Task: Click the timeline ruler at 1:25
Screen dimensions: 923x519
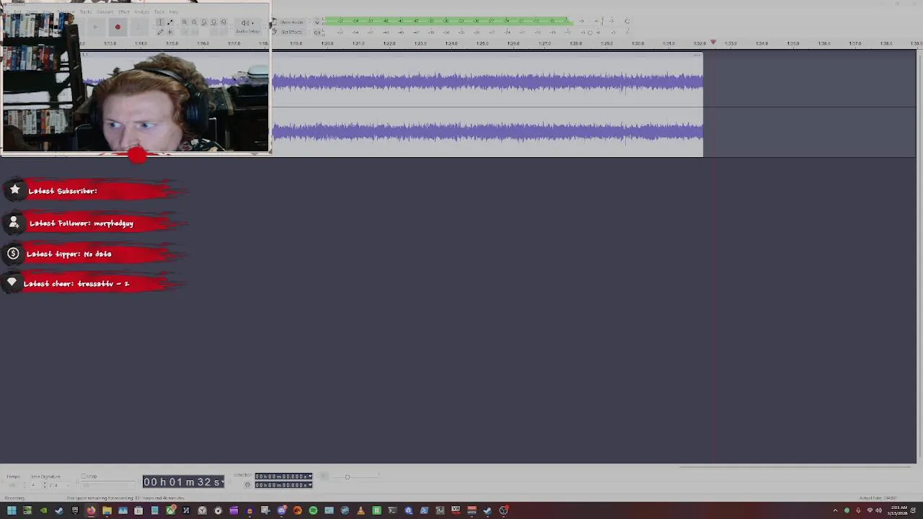Action: click(x=482, y=44)
